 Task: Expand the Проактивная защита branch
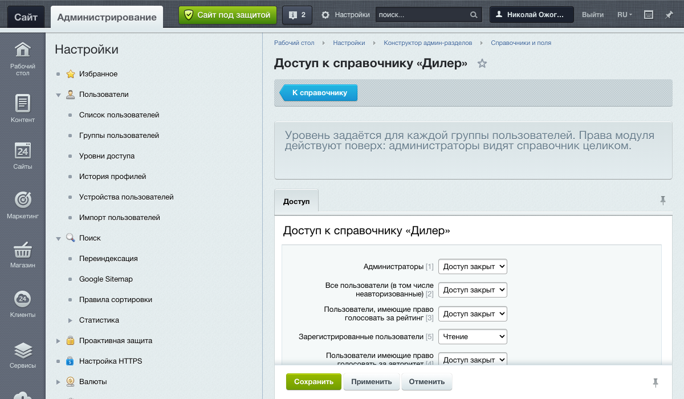58,341
